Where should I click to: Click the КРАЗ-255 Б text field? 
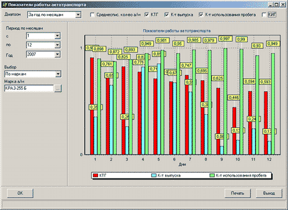pyautogui.click(x=29, y=88)
